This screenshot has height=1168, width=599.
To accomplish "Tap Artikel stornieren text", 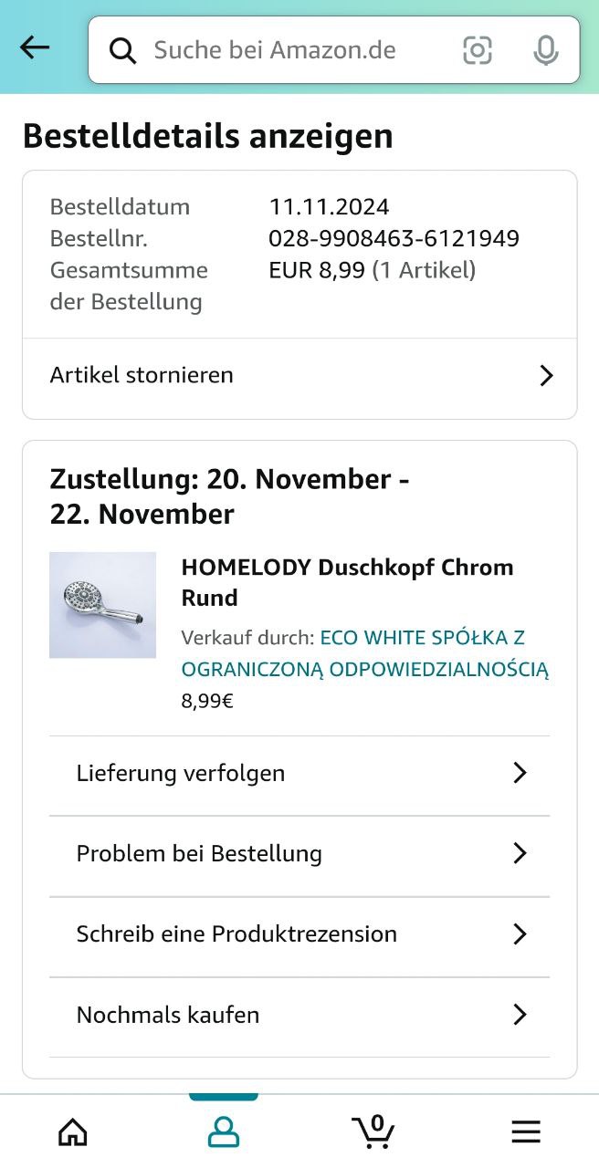I will click(142, 375).
